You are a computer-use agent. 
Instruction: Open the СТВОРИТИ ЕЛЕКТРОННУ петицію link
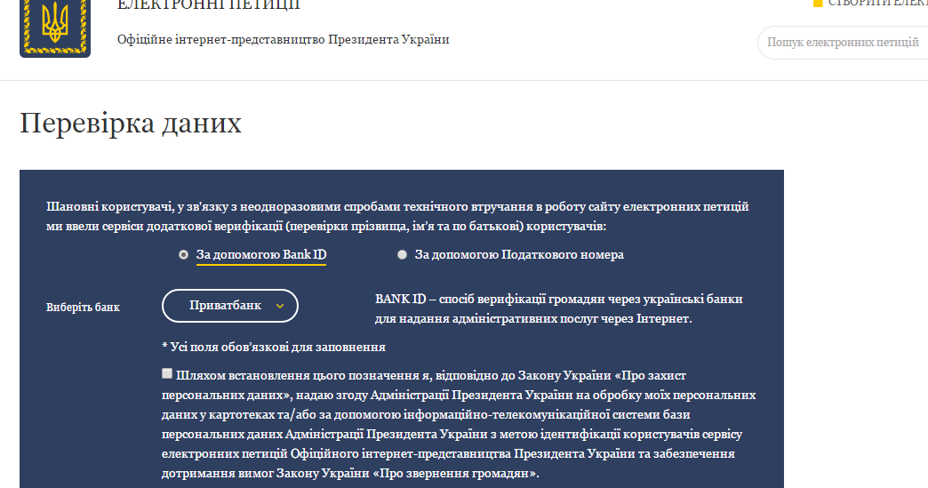click(876, 4)
